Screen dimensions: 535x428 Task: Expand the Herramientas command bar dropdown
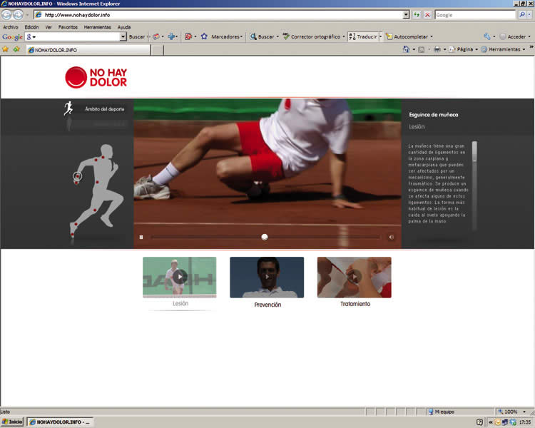point(524,49)
